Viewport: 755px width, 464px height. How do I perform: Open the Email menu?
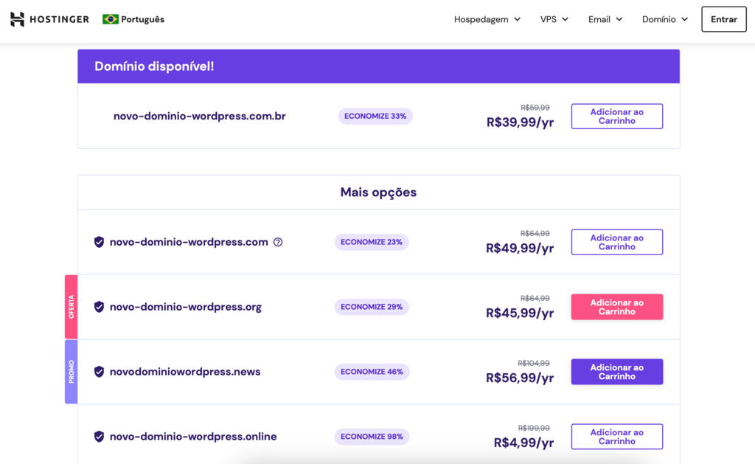605,19
